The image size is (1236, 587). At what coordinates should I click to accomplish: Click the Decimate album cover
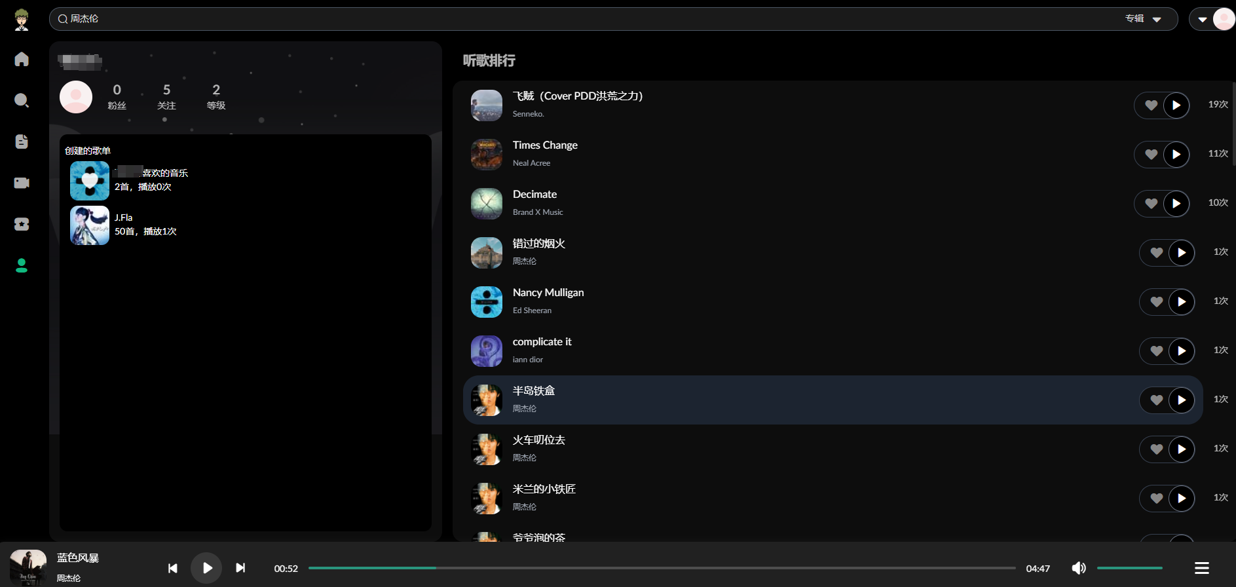pos(487,204)
